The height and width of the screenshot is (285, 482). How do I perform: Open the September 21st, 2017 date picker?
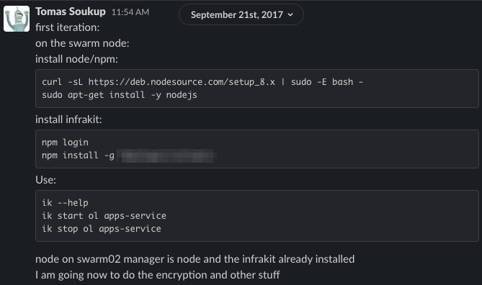click(241, 14)
